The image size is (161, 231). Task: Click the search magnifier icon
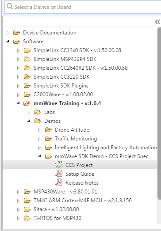pos(10,7)
